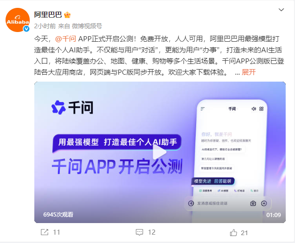Viewport: 295px width, 243px height.
Task: Open the comments bubble icon
Action: click(140, 232)
